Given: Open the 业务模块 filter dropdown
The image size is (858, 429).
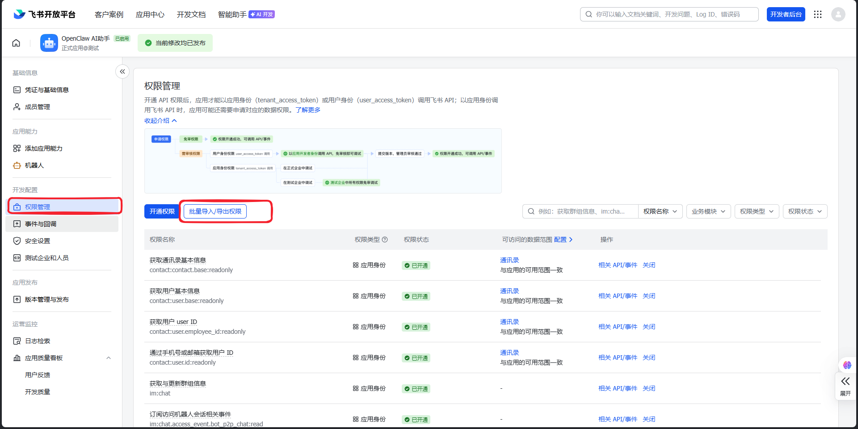Looking at the screenshot, I should pos(708,211).
